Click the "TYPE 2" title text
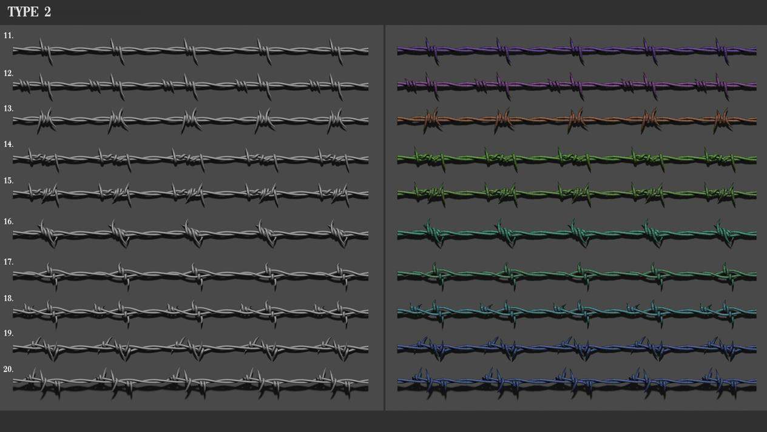Viewport: 767px width, 432px height. 29,12
